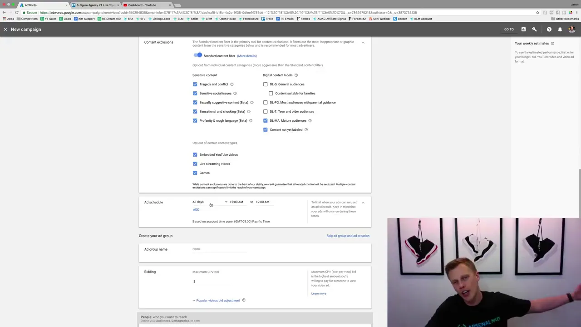The width and height of the screenshot is (581, 327).
Task: Switch to the AdWords browser tab
Action: (x=43, y=5)
